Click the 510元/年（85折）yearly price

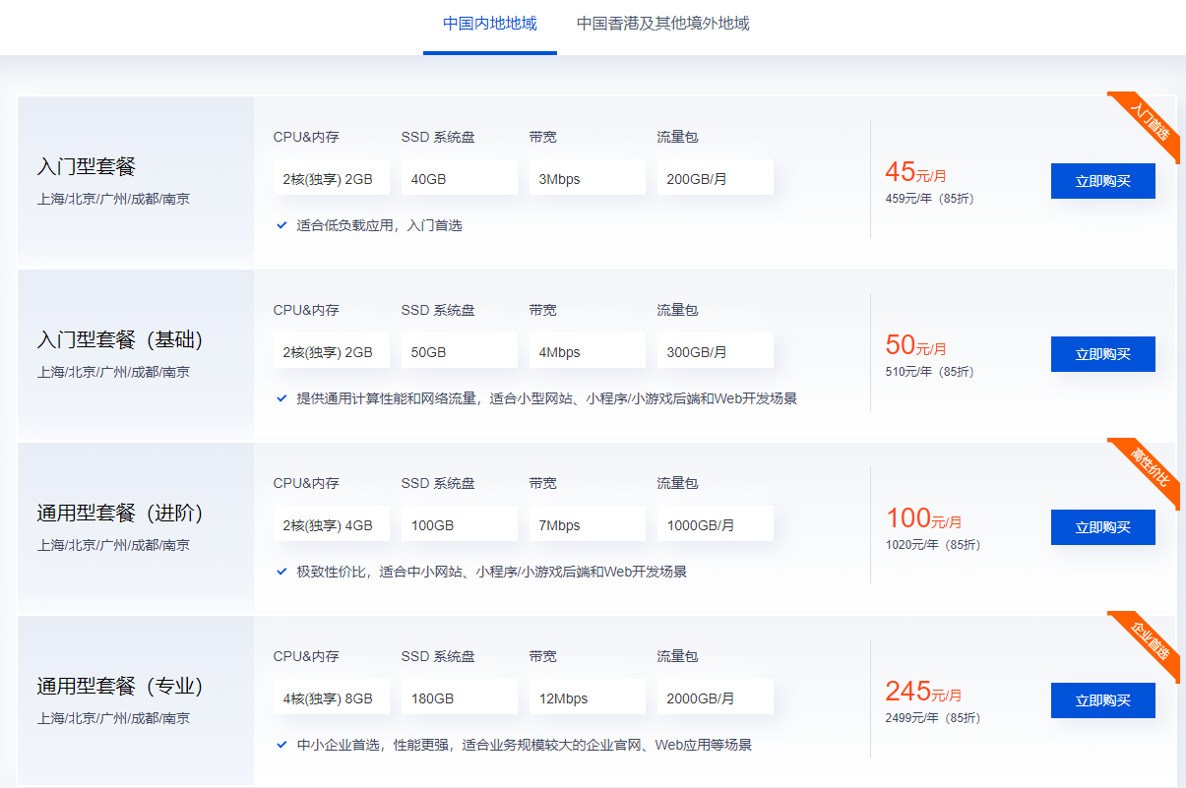coord(930,372)
